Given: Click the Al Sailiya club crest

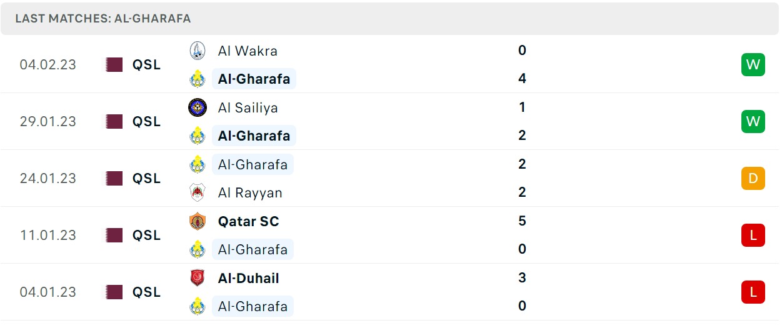Looking at the screenshot, I should click(x=198, y=107).
